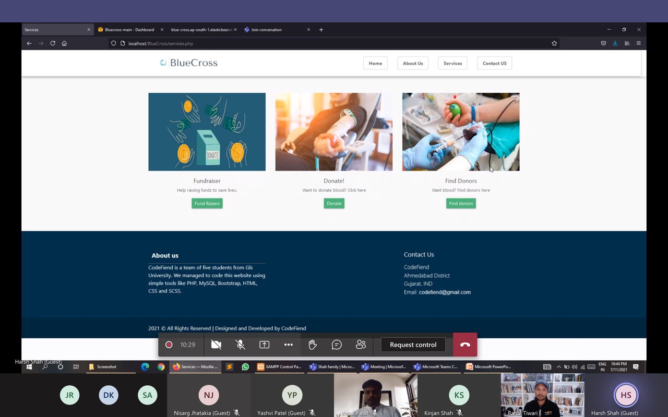
Task: Show hidden system tray icons
Action: [x=558, y=367]
